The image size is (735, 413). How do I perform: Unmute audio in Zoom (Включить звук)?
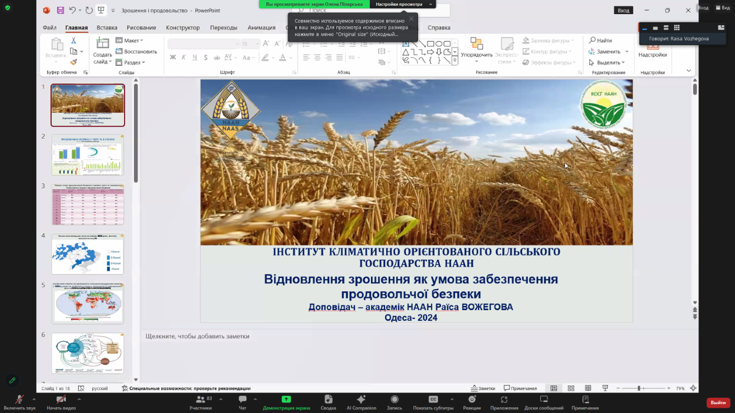(x=19, y=402)
